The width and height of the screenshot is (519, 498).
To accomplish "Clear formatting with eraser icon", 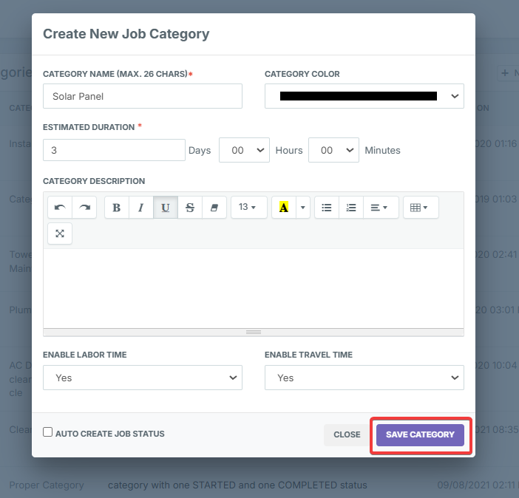I will coord(214,208).
